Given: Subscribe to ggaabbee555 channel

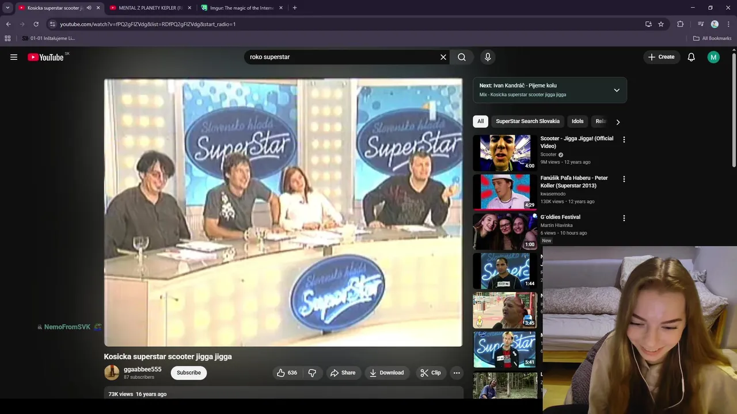Looking at the screenshot, I should pyautogui.click(x=189, y=373).
